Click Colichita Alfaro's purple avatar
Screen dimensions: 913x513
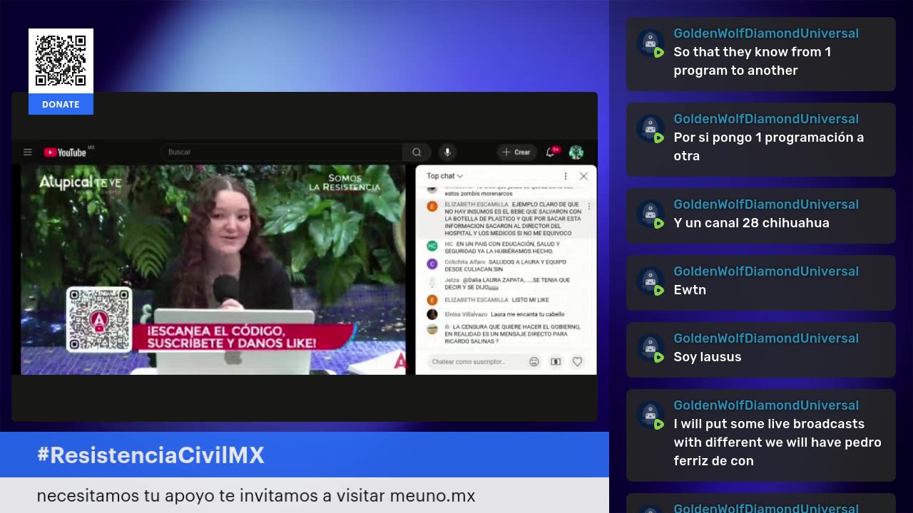[432, 264]
